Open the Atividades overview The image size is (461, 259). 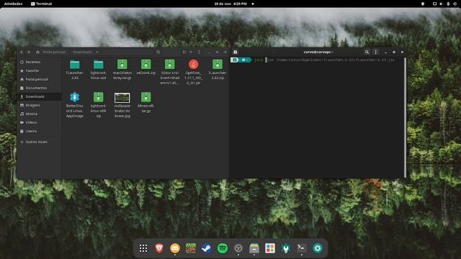pyautogui.click(x=13, y=4)
